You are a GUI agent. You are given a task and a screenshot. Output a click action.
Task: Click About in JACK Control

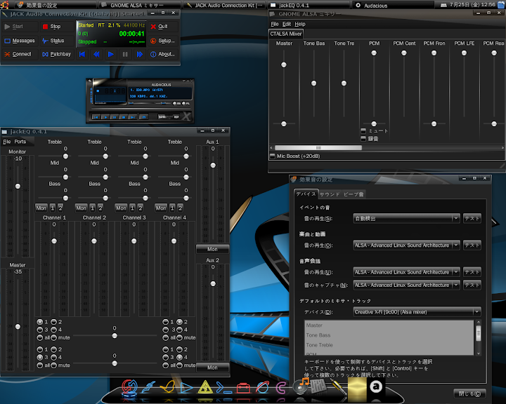pos(163,54)
